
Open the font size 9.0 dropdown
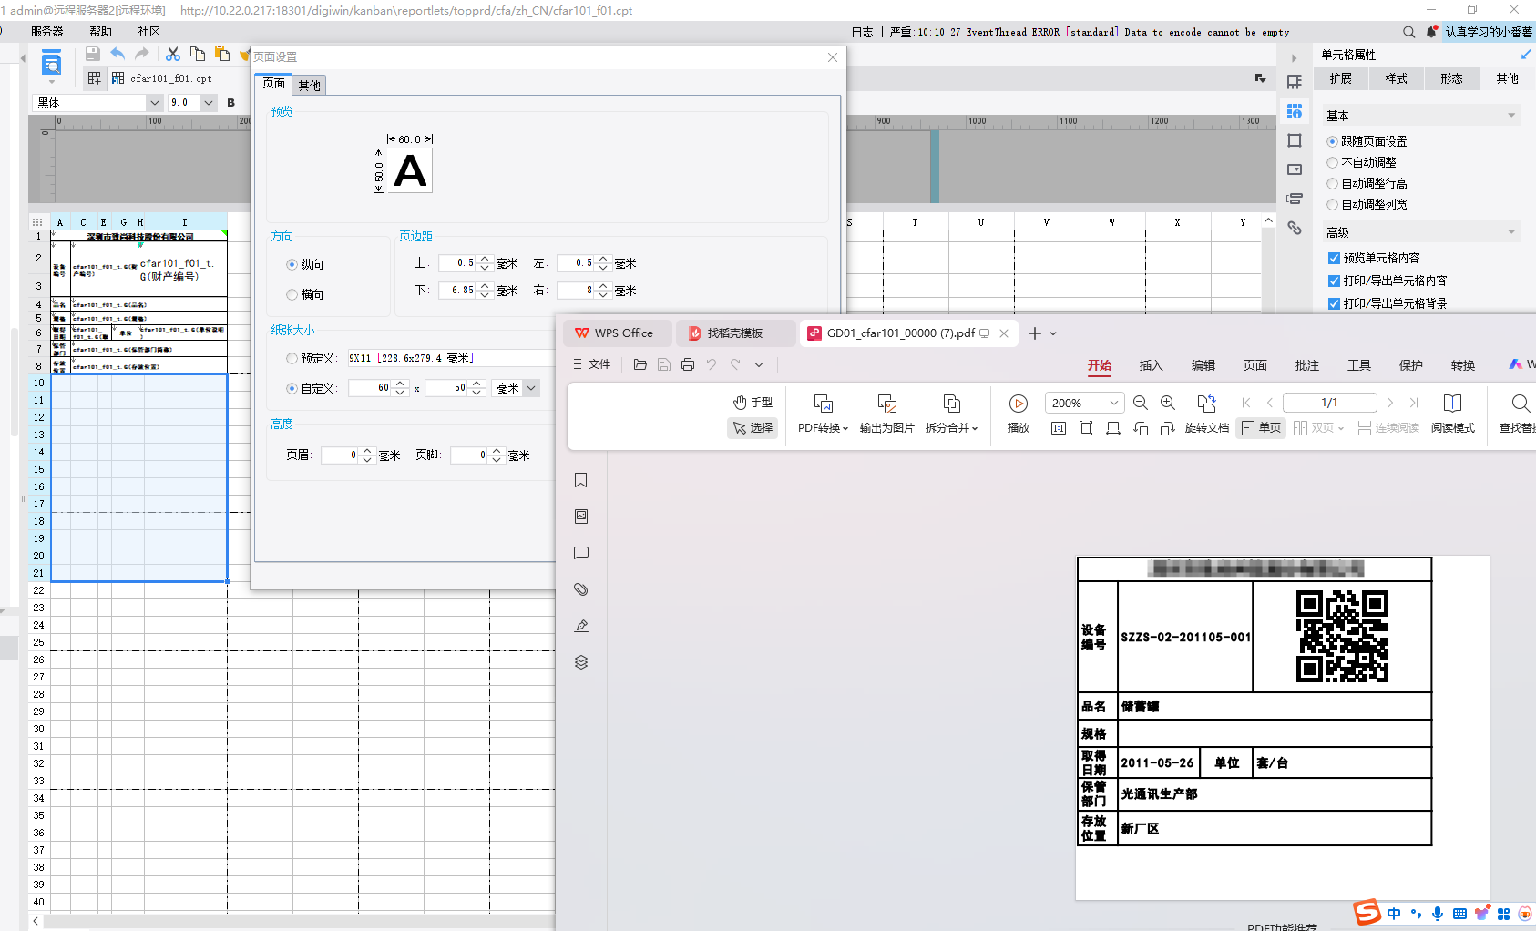click(x=209, y=103)
